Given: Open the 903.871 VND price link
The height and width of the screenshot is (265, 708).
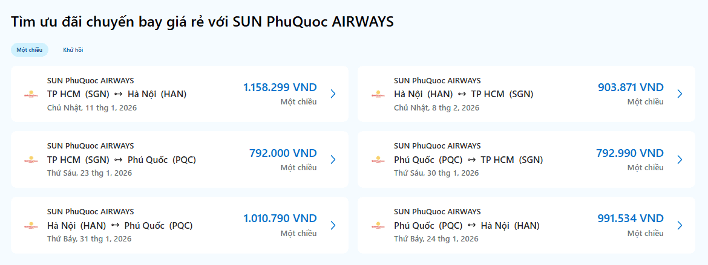Looking at the screenshot, I should 631,88.
